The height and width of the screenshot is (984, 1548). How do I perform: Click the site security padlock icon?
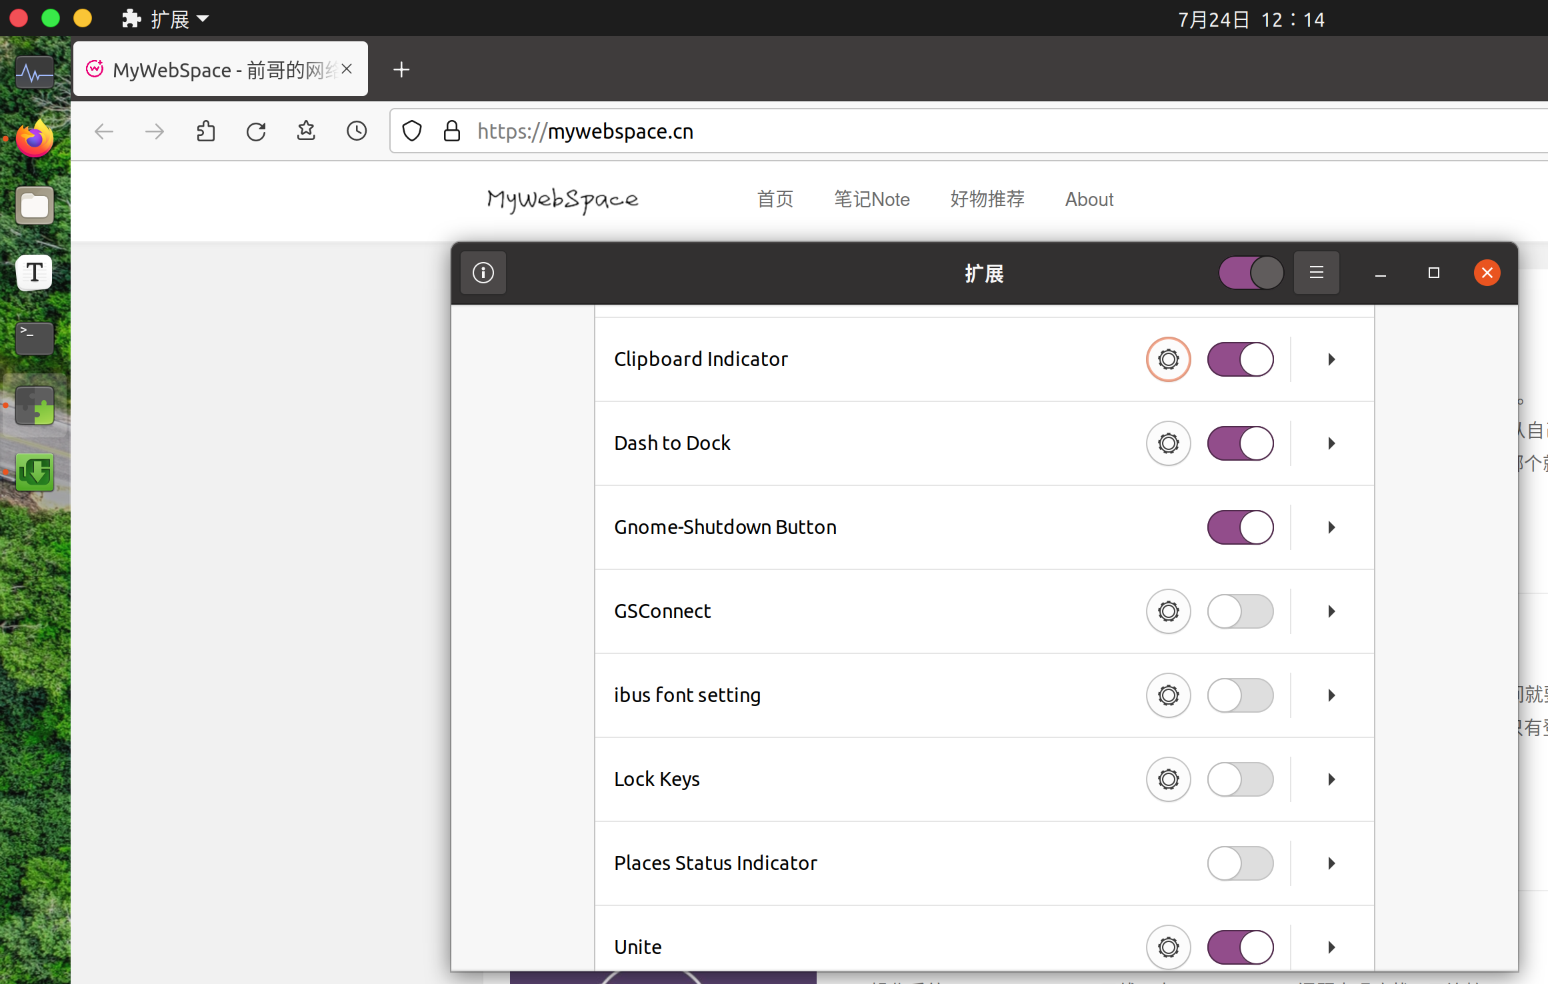452,131
